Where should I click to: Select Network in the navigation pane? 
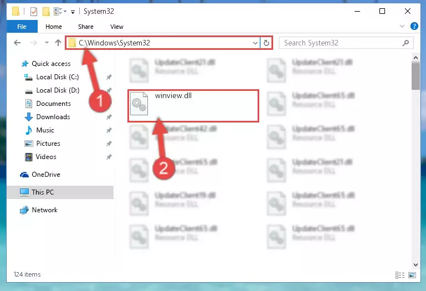click(x=44, y=210)
